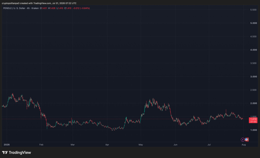Click the Jul label on time axis
Image resolution: width=260 pixels, height=158 pixels.
209,145
